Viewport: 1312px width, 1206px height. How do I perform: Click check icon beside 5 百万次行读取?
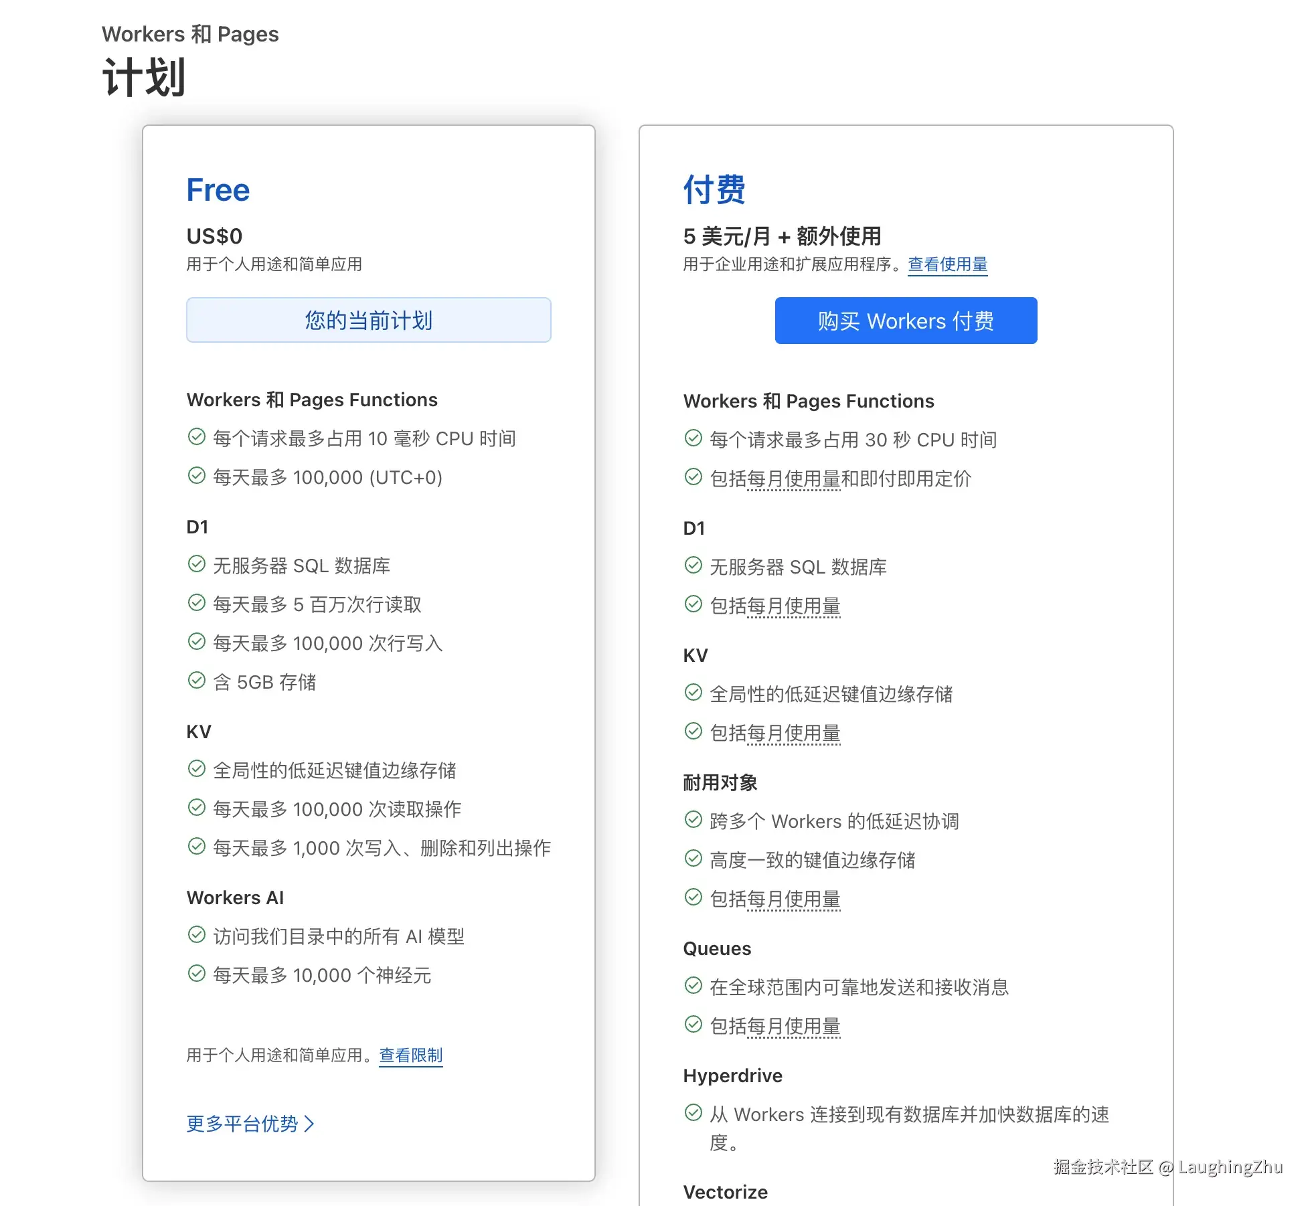tap(197, 603)
